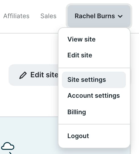Click the Billing text label
Viewport: 139px width, 154px height.
coord(77,112)
